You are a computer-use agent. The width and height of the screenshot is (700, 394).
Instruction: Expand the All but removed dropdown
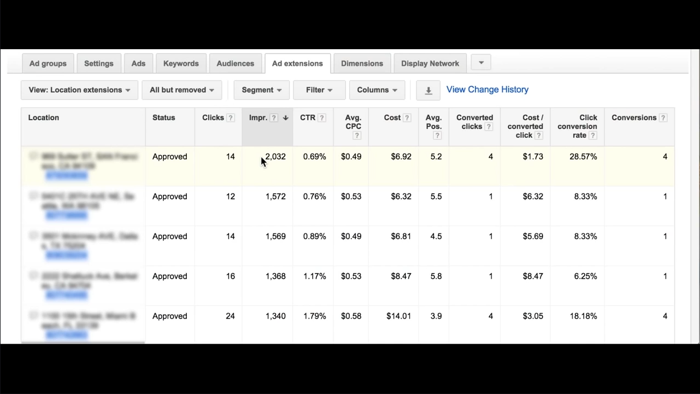click(181, 90)
